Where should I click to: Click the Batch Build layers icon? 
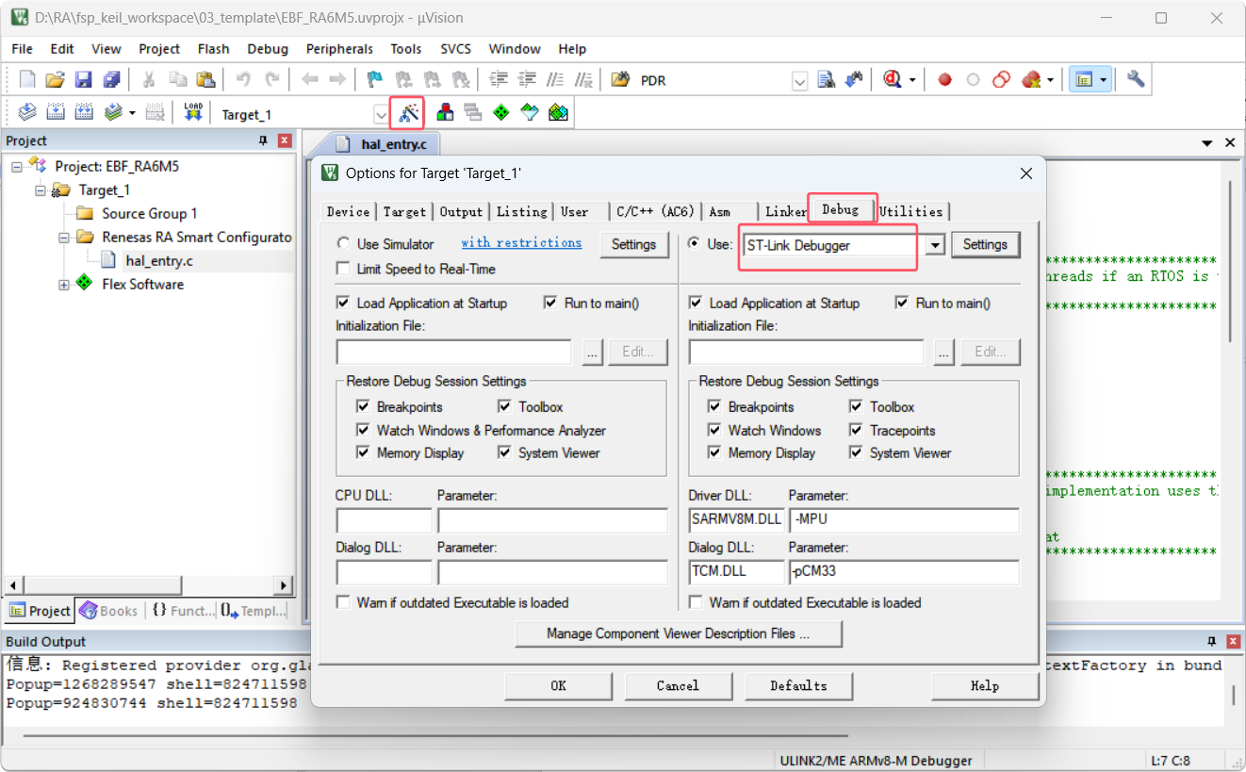coord(113,113)
